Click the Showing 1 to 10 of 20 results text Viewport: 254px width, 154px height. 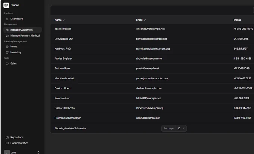click(70, 128)
